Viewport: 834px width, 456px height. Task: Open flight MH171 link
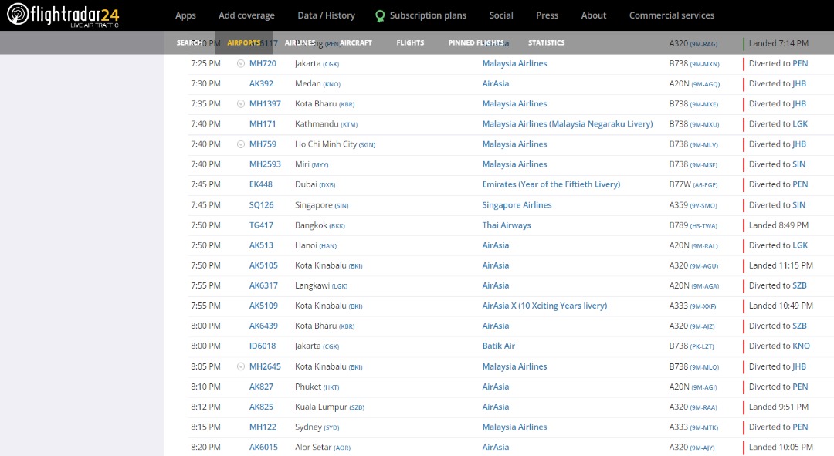click(x=263, y=123)
